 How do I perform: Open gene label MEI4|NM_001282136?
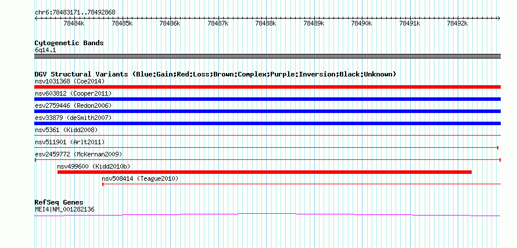click(x=64, y=209)
